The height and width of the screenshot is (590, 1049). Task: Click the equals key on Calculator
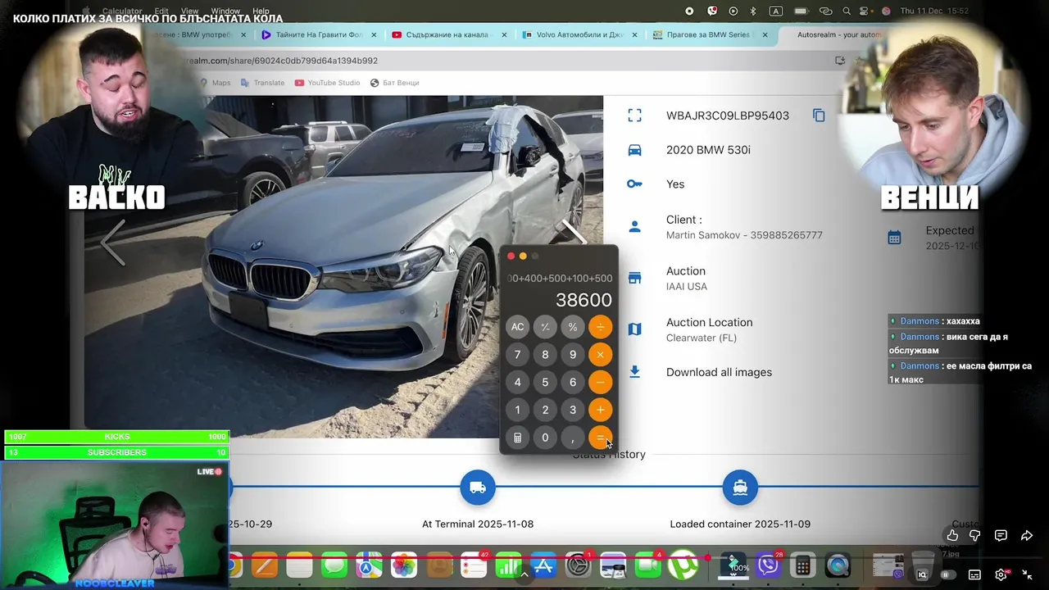tap(601, 438)
